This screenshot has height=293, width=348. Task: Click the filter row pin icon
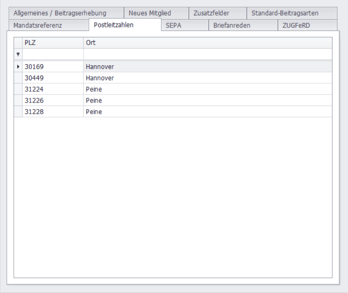[18, 54]
